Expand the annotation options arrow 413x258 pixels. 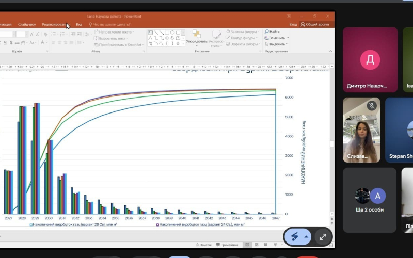tap(307, 237)
